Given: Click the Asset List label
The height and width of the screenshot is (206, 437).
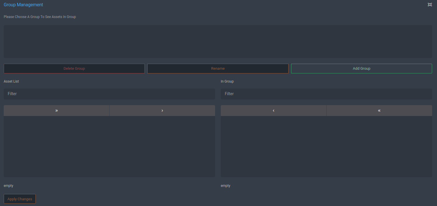Looking at the screenshot, I should pyautogui.click(x=11, y=81).
